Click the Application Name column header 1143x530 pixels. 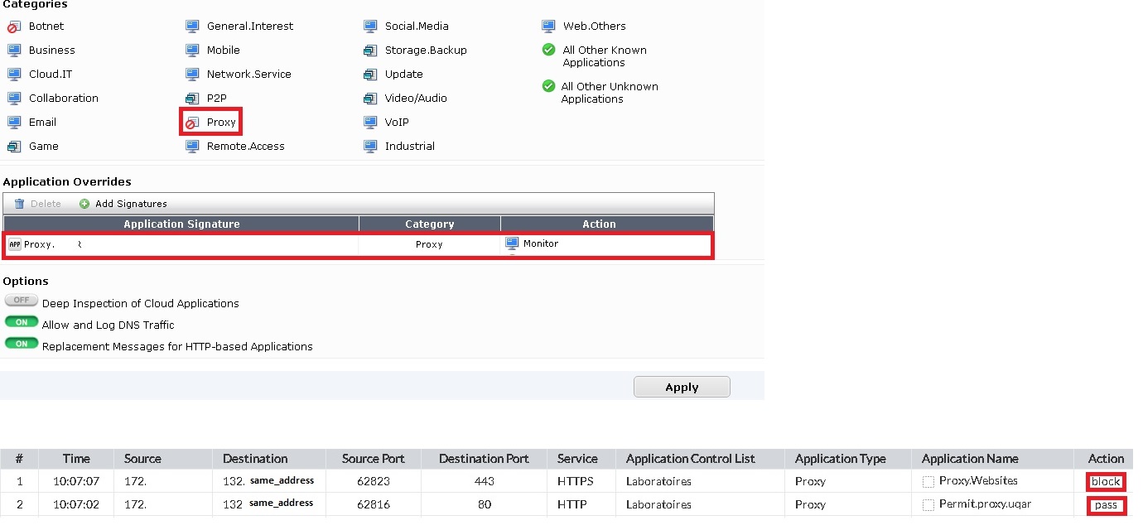coord(970,459)
